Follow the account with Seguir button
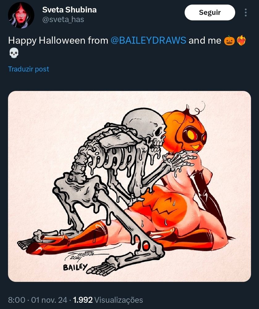259x309 pixels. click(210, 12)
